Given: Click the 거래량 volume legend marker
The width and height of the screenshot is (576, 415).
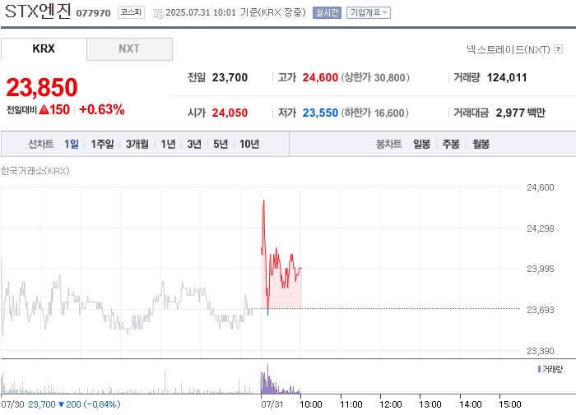Looking at the screenshot, I should click(x=539, y=369).
